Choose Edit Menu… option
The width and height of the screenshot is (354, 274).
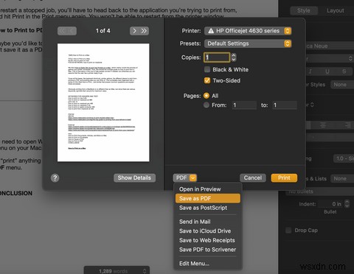(208, 264)
